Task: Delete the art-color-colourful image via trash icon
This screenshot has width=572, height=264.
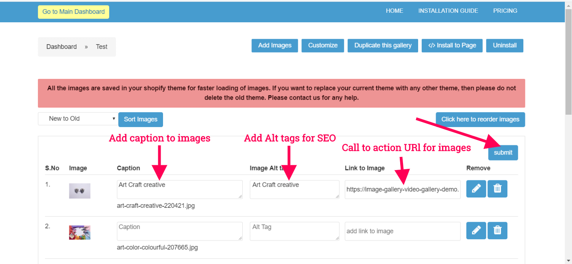Action: pyautogui.click(x=497, y=231)
